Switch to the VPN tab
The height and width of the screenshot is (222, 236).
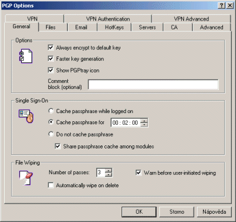coord(35,19)
